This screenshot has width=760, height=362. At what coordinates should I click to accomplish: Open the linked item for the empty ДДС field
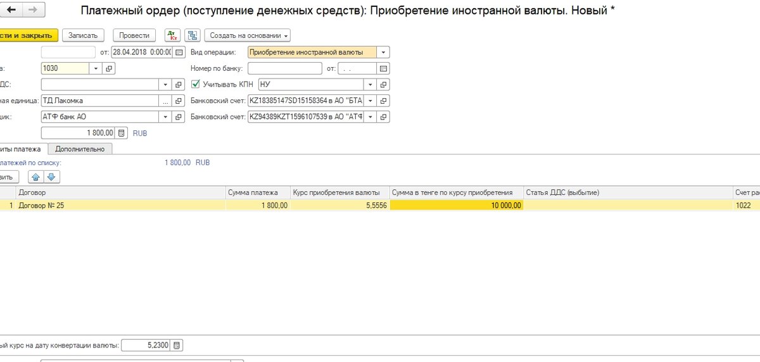click(177, 84)
